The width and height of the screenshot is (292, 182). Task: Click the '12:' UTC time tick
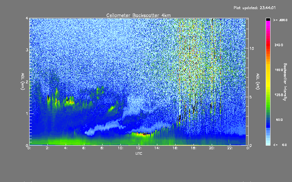tap(139, 148)
